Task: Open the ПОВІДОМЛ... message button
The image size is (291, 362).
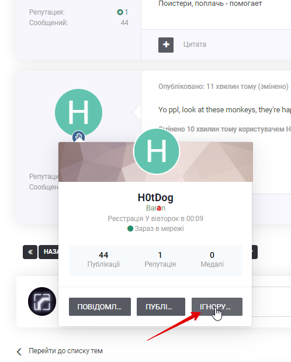Action: coord(100,306)
